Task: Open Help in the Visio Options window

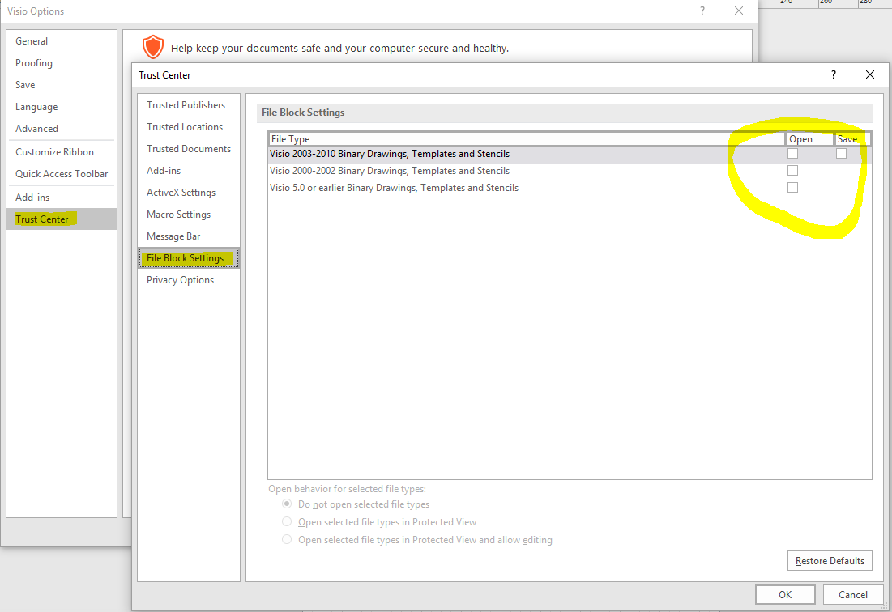Action: coord(702,11)
